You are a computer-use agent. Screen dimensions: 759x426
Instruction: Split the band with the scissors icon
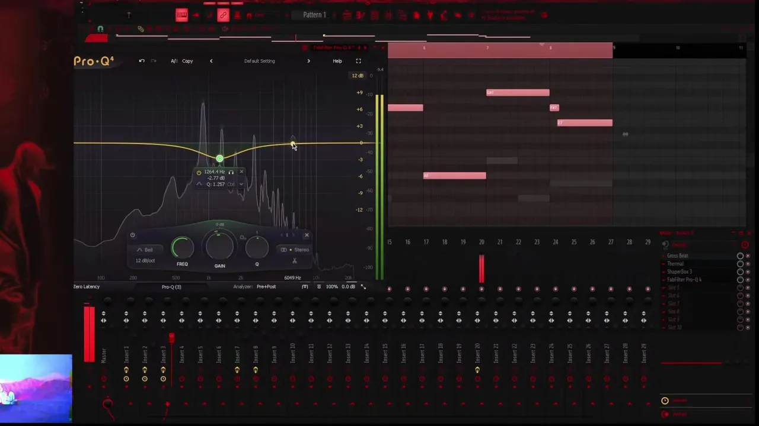click(x=295, y=260)
